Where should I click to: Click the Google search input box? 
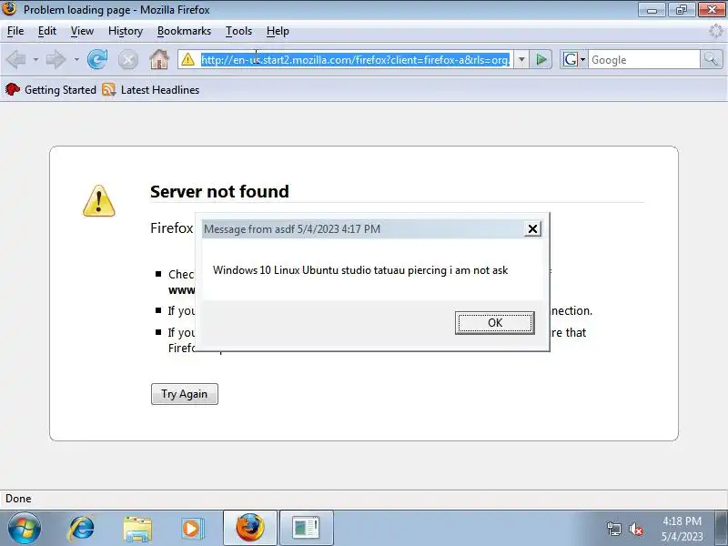click(x=643, y=59)
